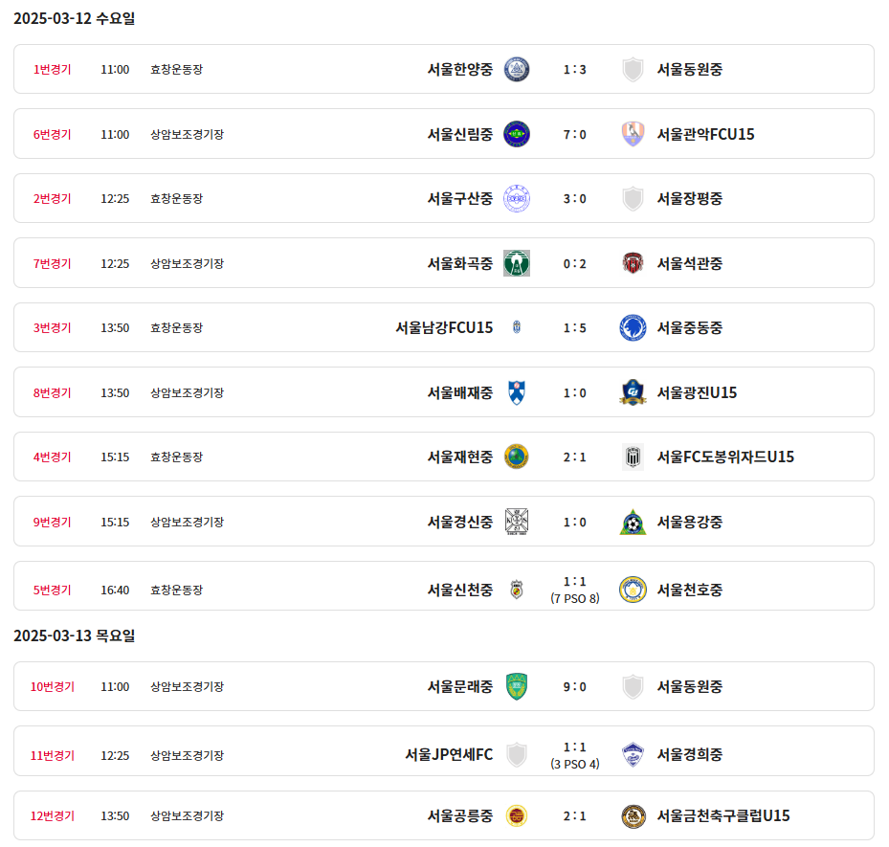Click the 서울용강중 team emblem

tap(633, 522)
